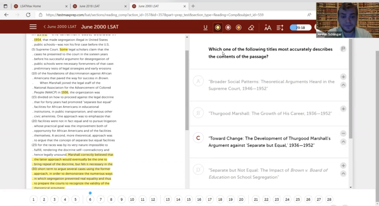
Task: Select answer choice A radio circle
Action: [199, 81]
